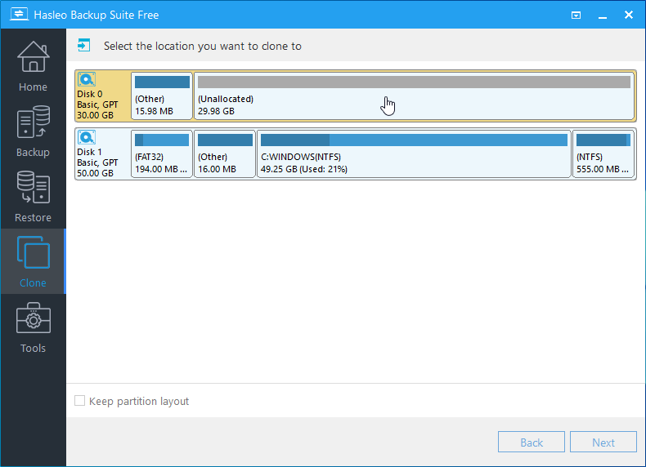Viewport: 646px width, 467px height.
Task: Click the Clone label in sidebar
Action: 33,283
